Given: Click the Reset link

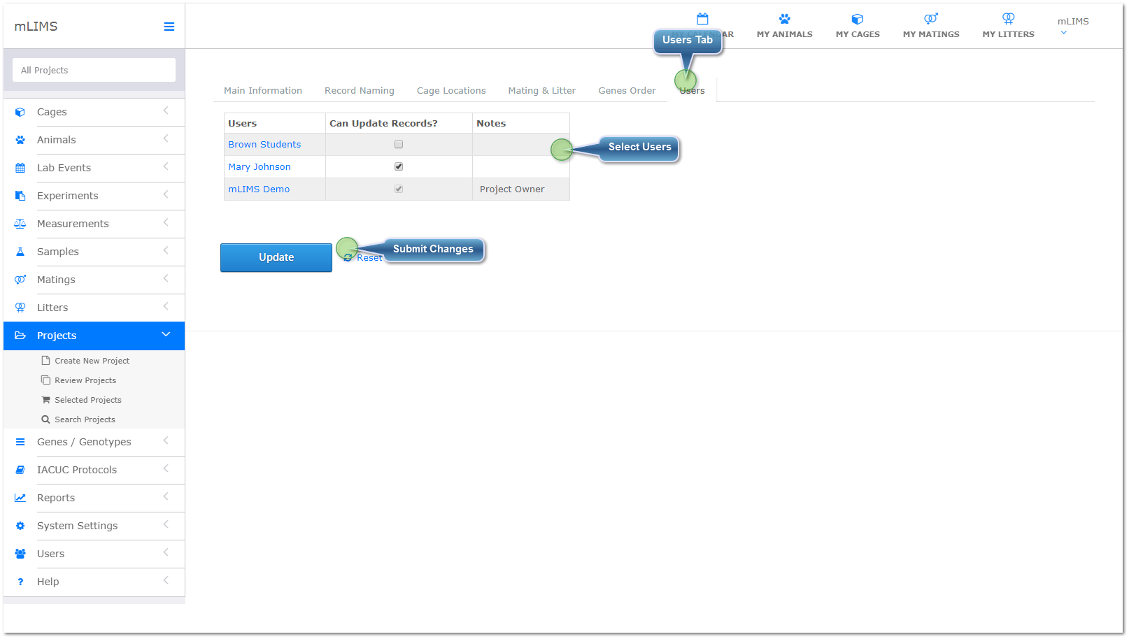Looking at the screenshot, I should coord(364,258).
